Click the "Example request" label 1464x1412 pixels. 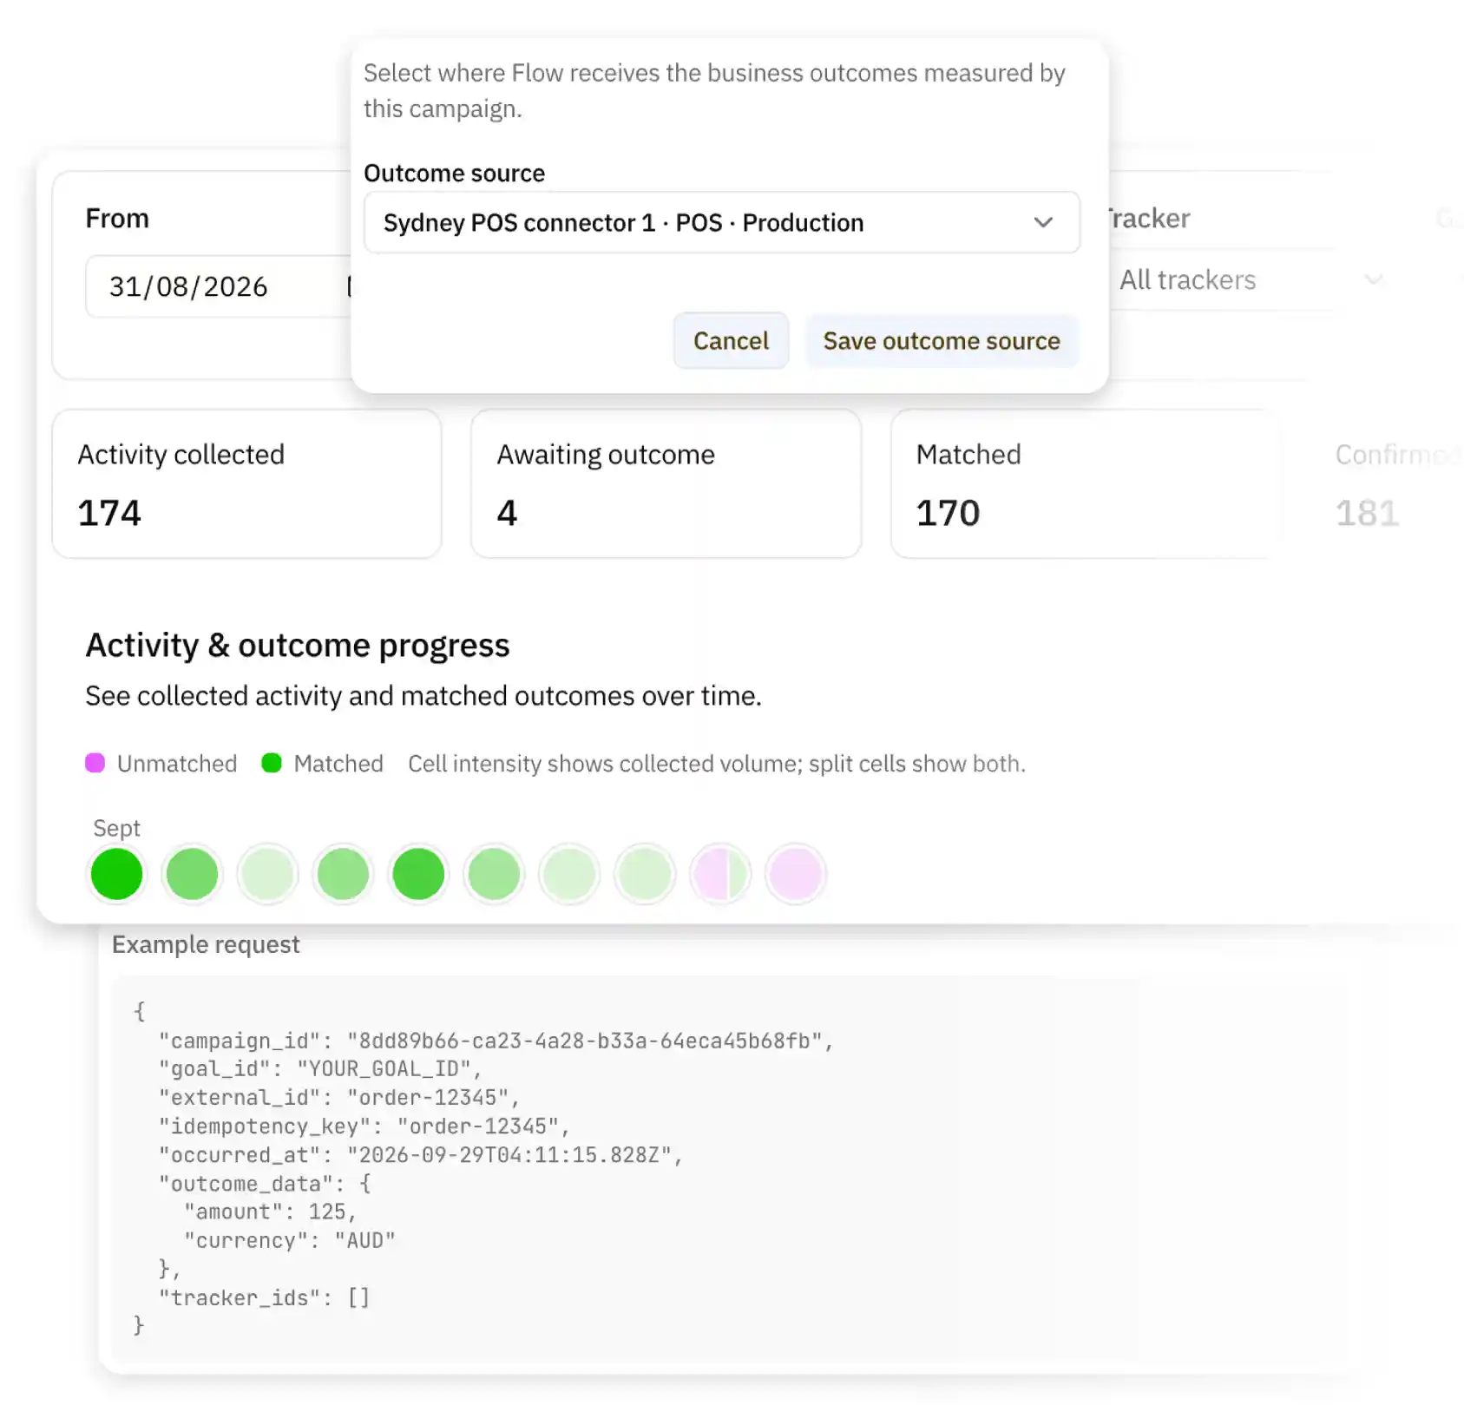[206, 944]
